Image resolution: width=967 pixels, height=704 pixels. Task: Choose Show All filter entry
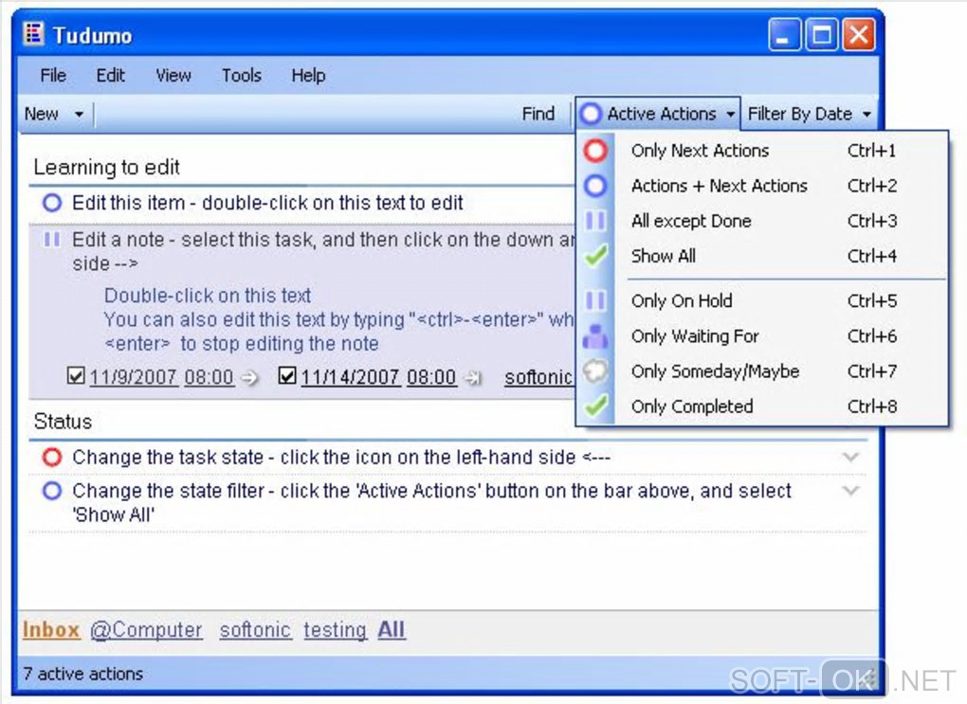(x=762, y=256)
